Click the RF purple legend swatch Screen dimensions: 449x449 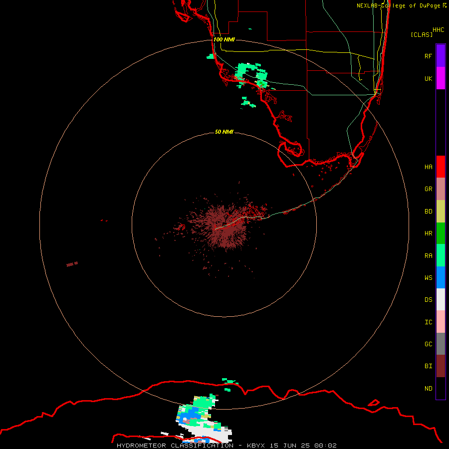(x=441, y=56)
